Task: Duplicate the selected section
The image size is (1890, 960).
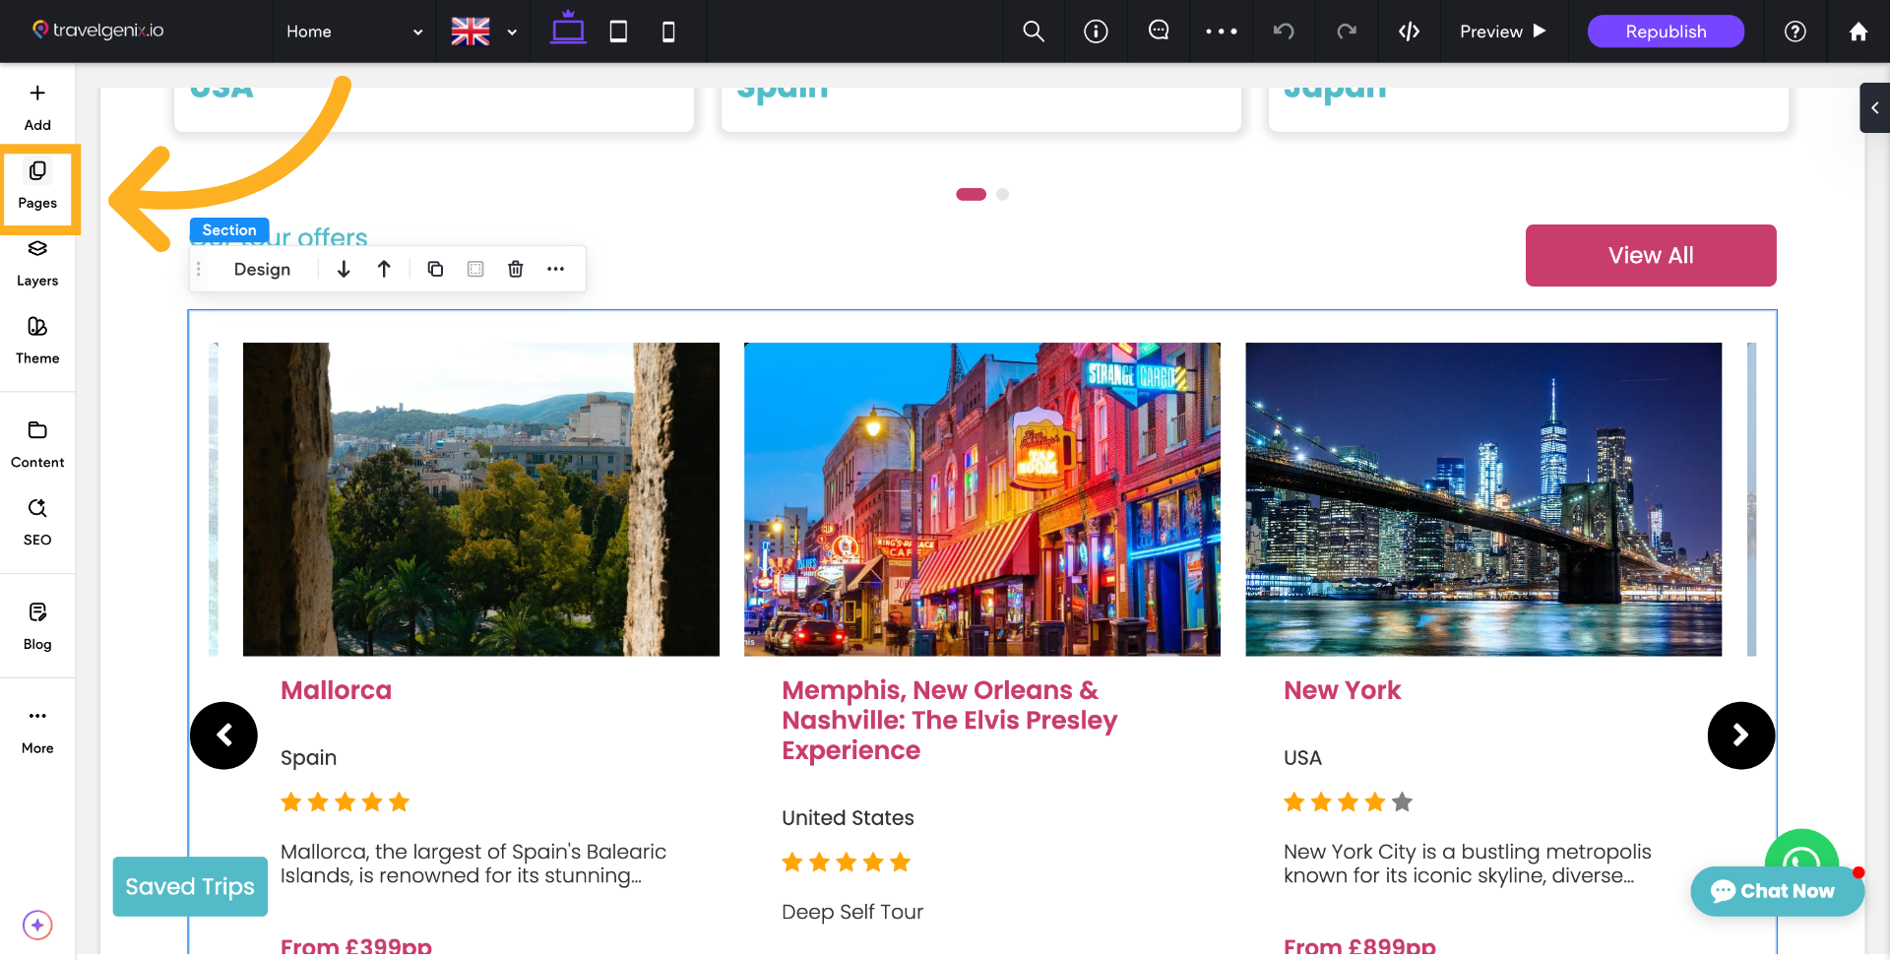Action: point(435,269)
